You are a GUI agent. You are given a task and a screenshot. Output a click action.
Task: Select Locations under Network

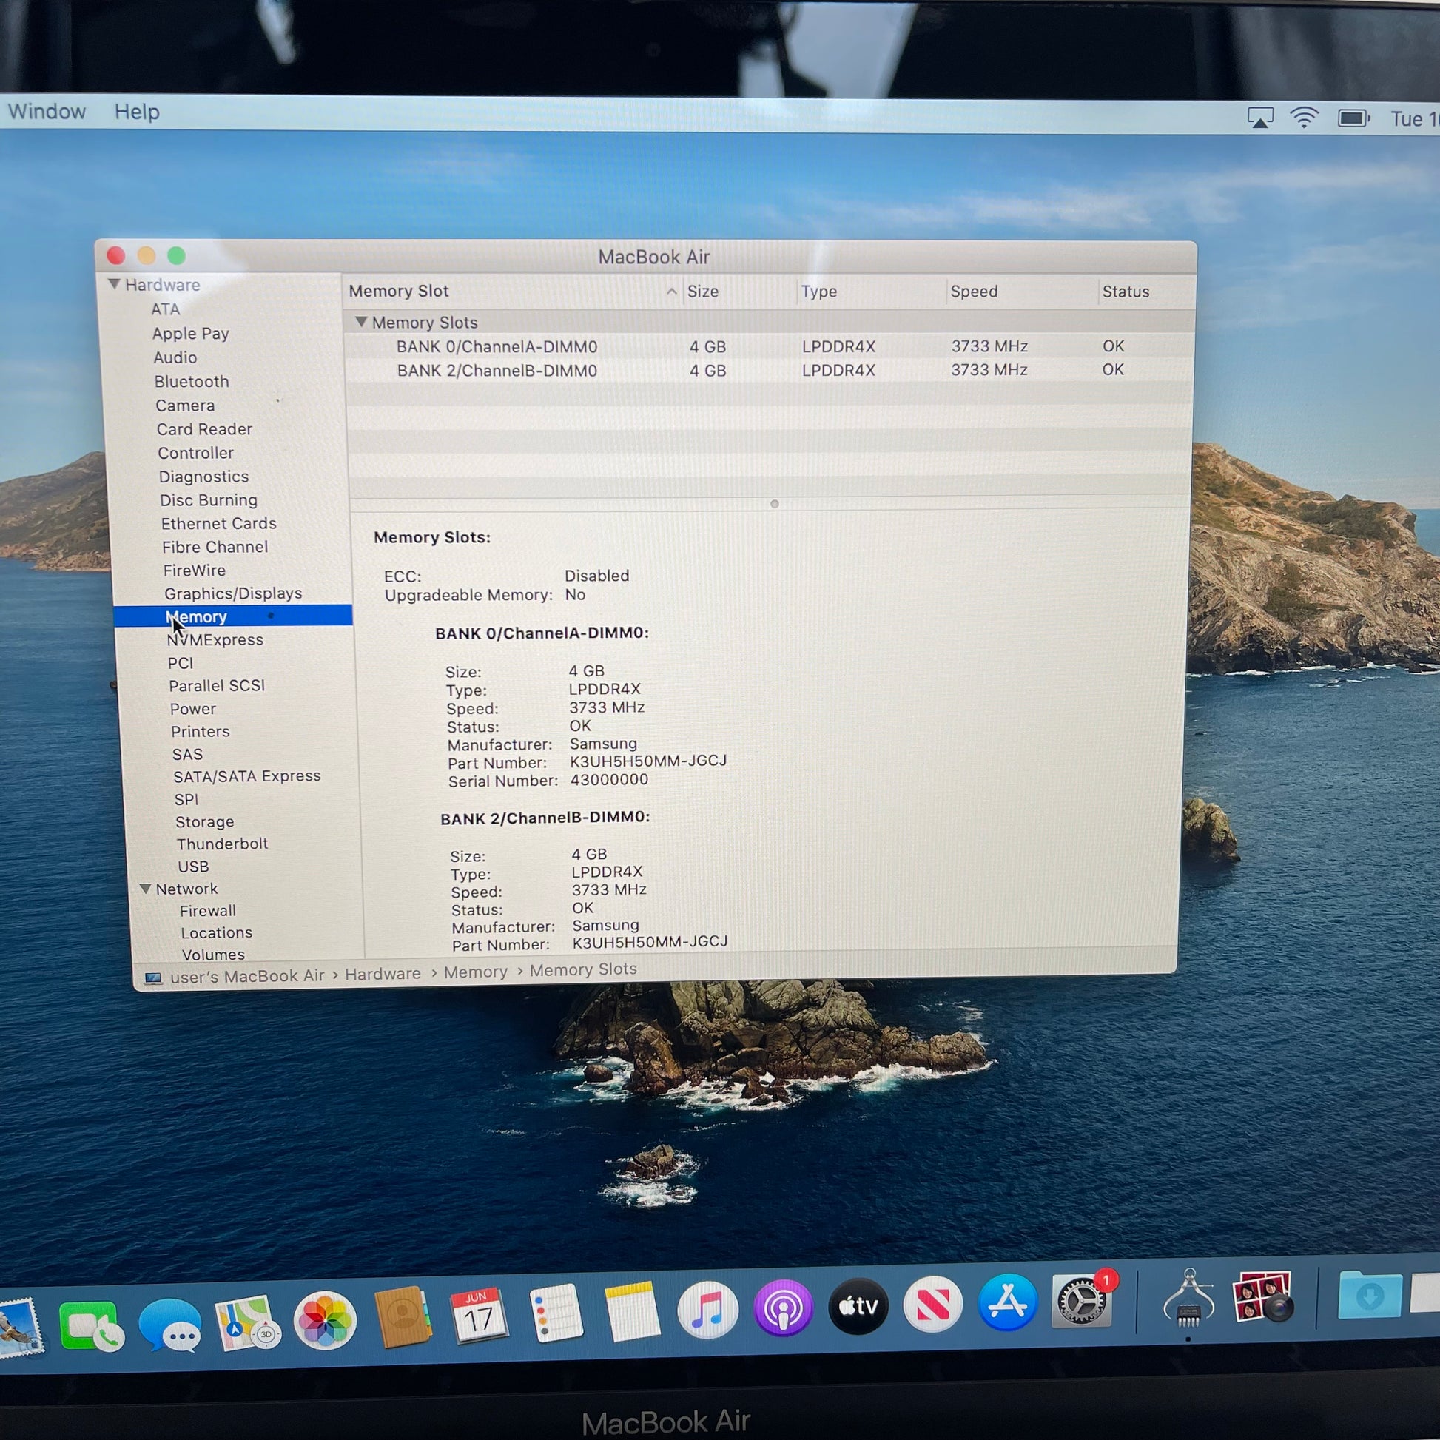point(216,932)
